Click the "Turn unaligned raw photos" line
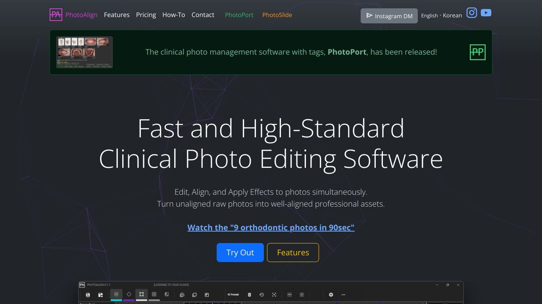Screen dimensions: 542x304 pos(271,204)
